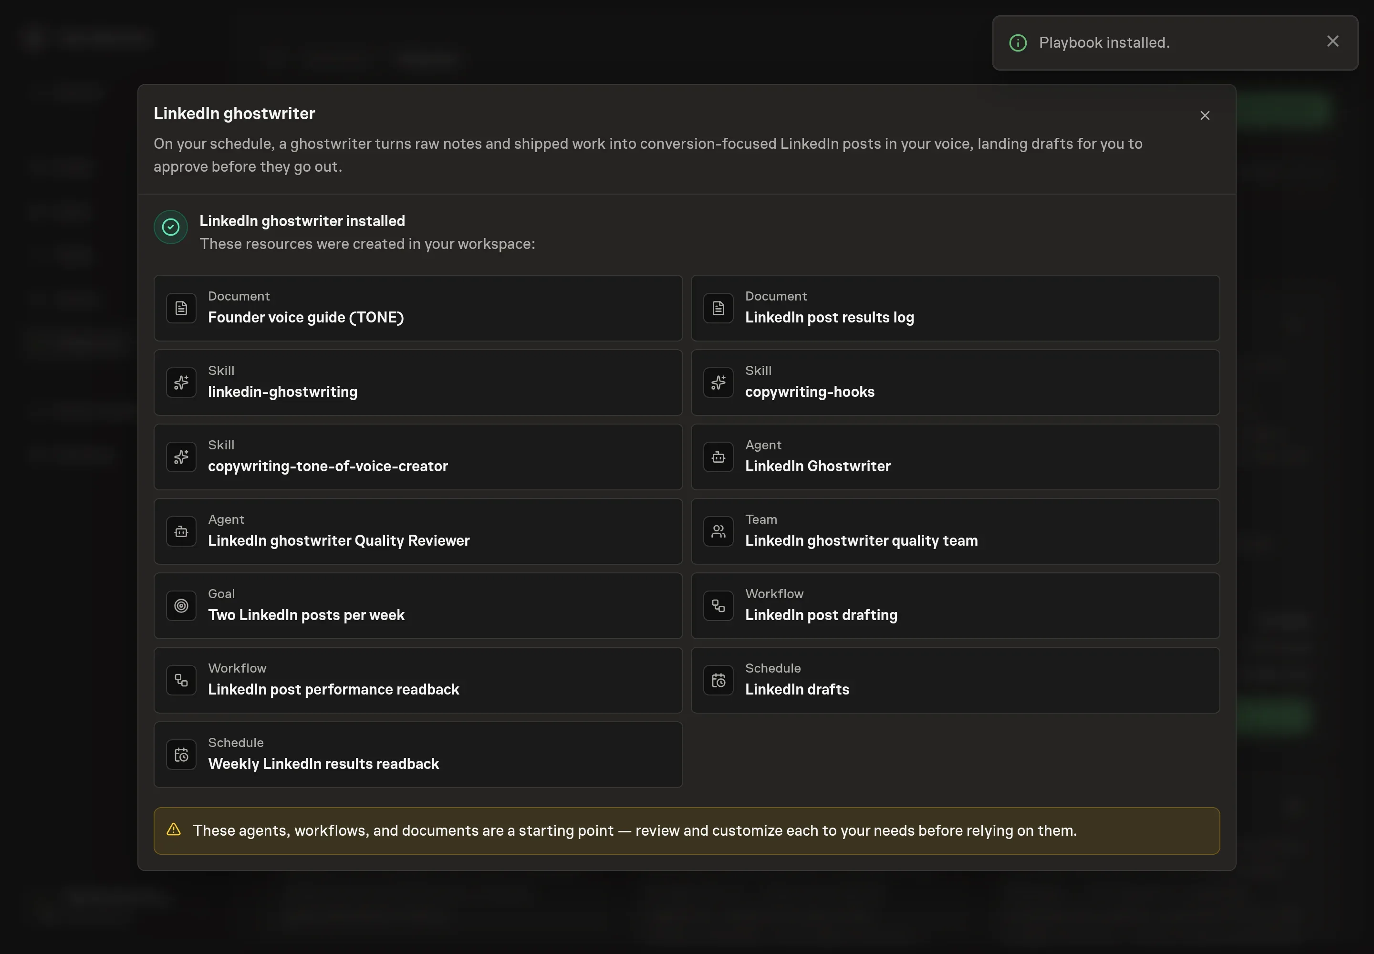Click sparkle icon for linkedin-ghostwriting skill
Image resolution: width=1374 pixels, height=954 pixels.
click(181, 383)
